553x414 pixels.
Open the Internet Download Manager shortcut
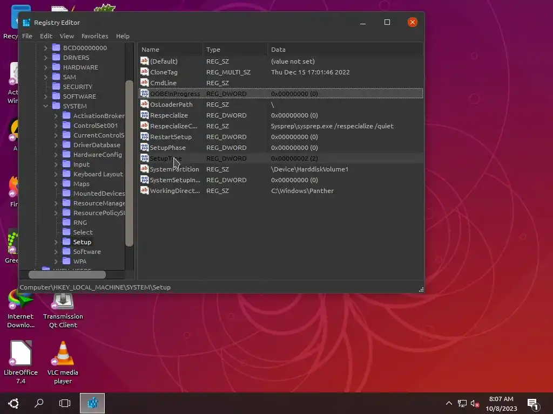coord(21,310)
